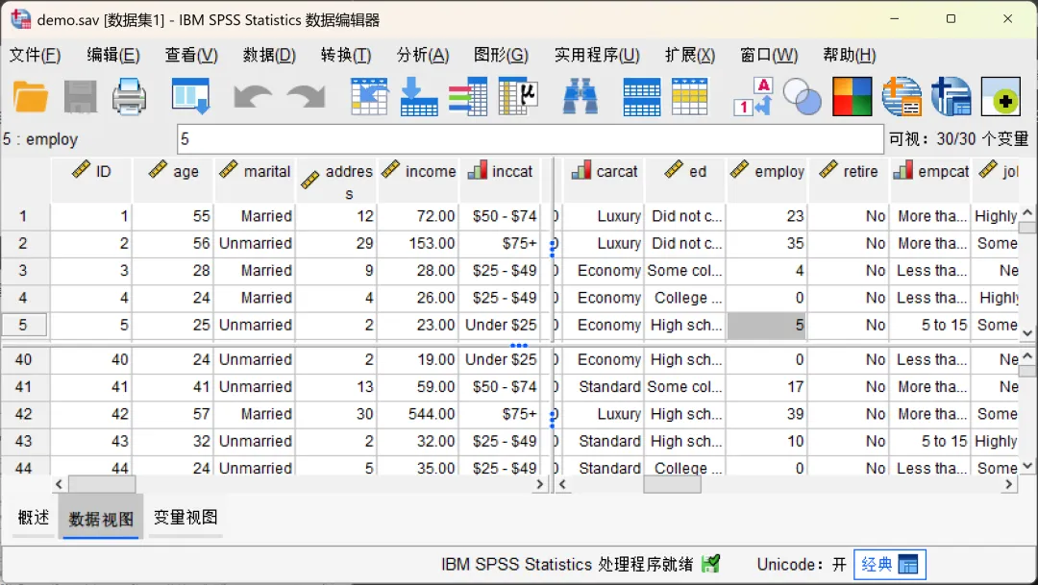1038x585 pixels.
Task: Open the 实用程序(U) menu
Action: 597,55
